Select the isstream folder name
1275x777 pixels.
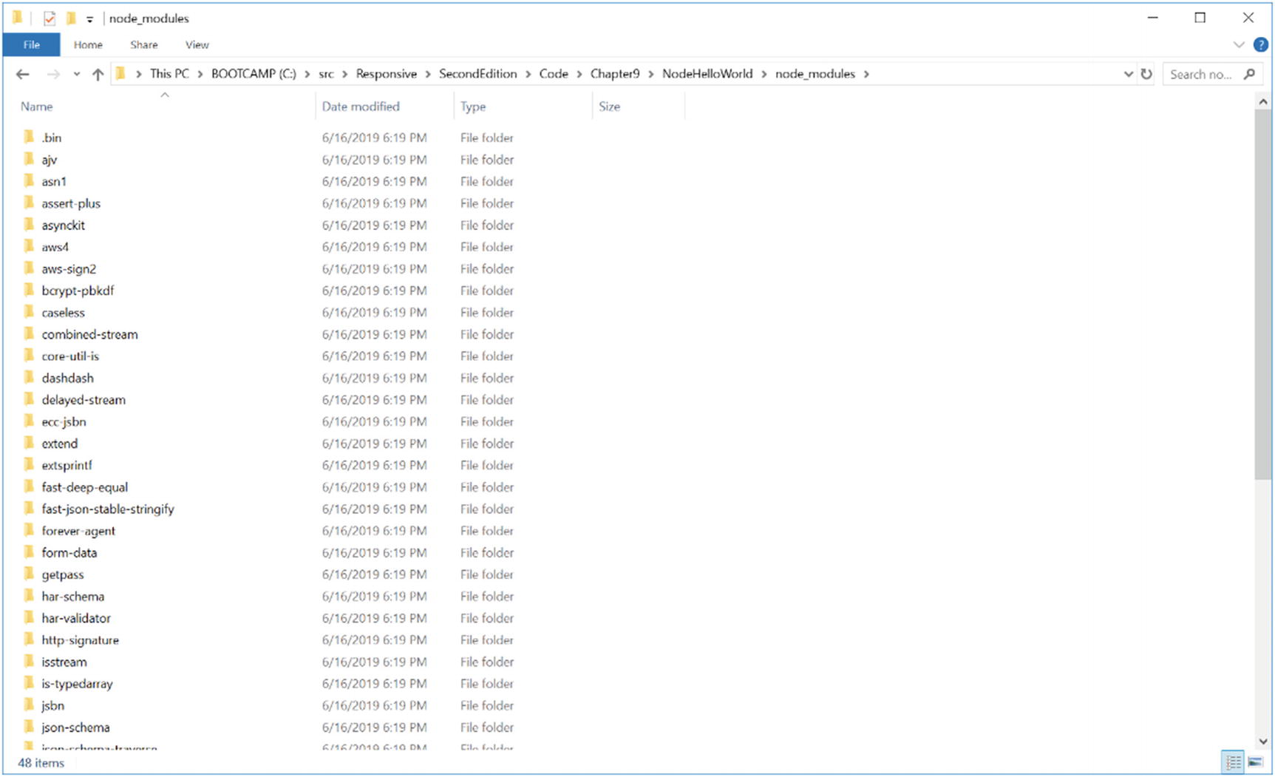pyautogui.click(x=64, y=662)
